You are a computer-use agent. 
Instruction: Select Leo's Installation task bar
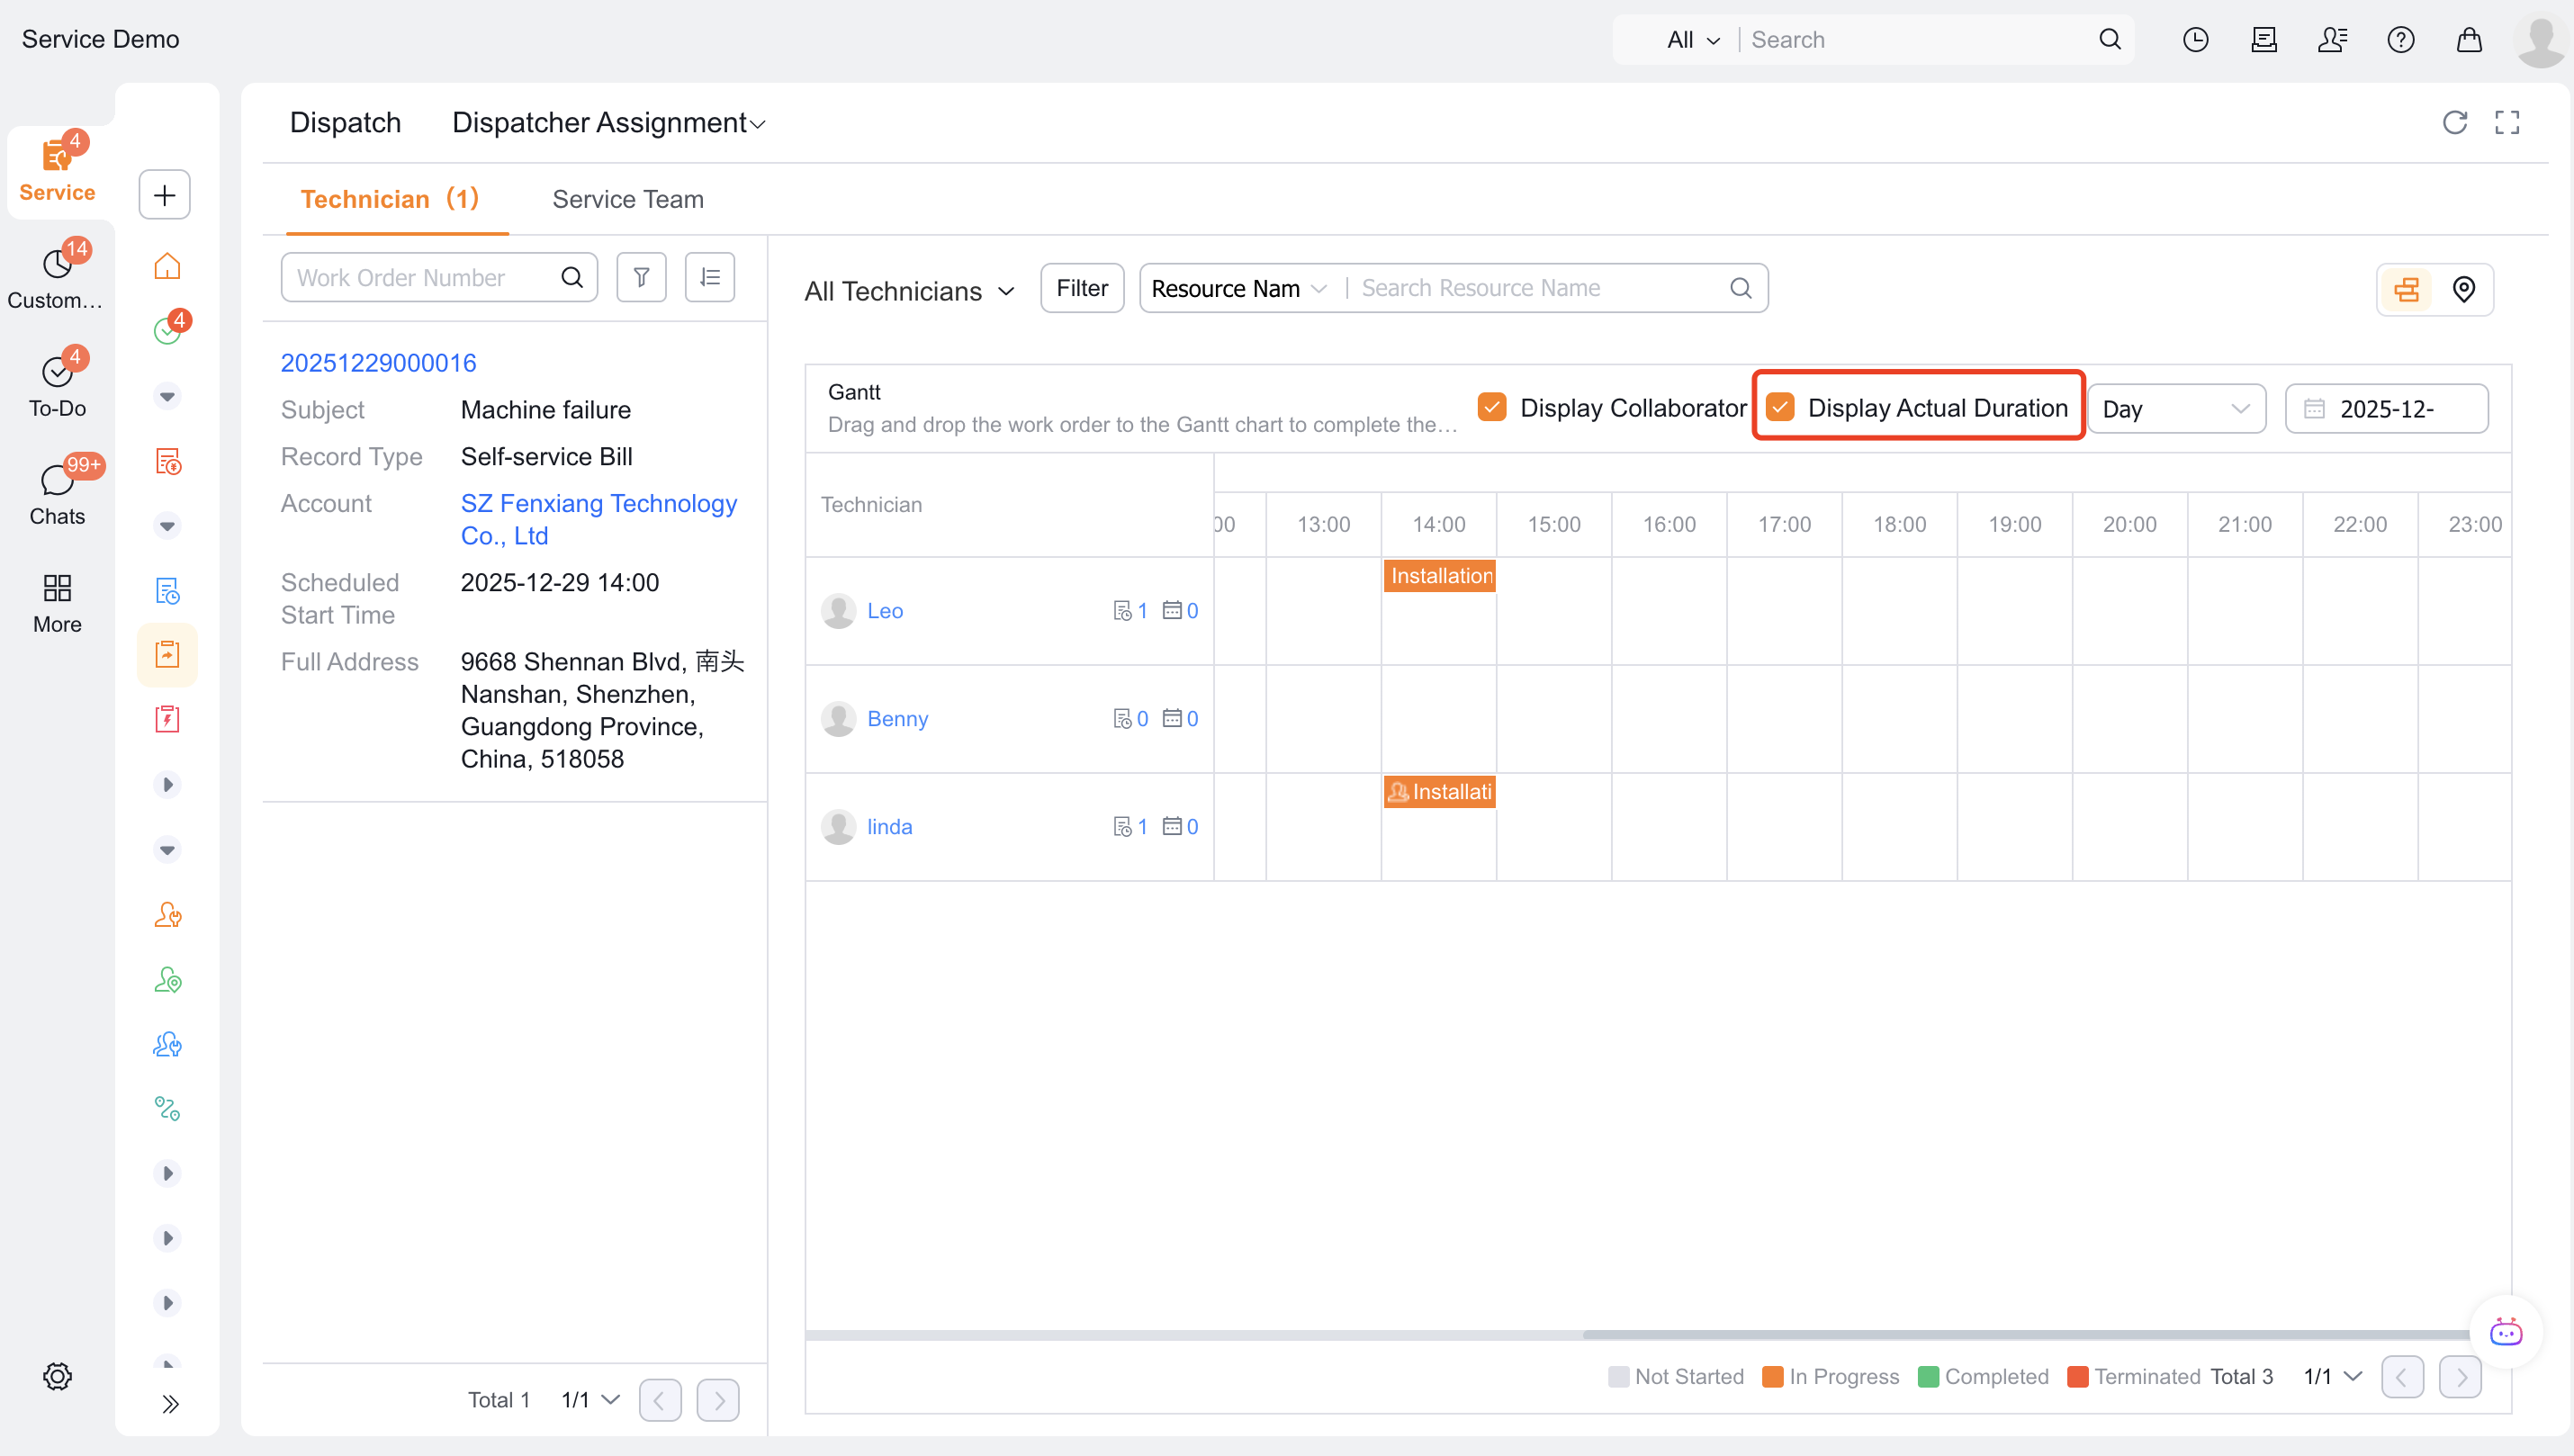click(x=1439, y=576)
